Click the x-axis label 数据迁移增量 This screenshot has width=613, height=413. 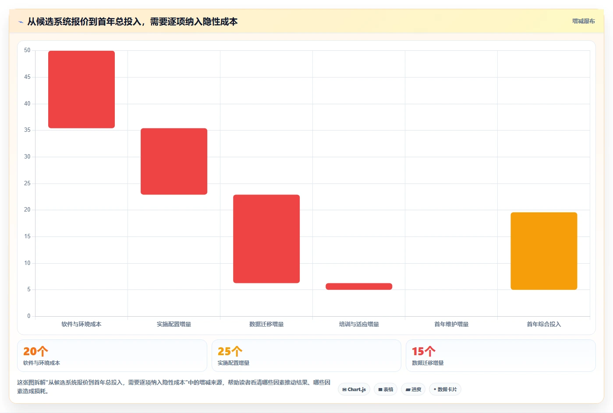266,324
